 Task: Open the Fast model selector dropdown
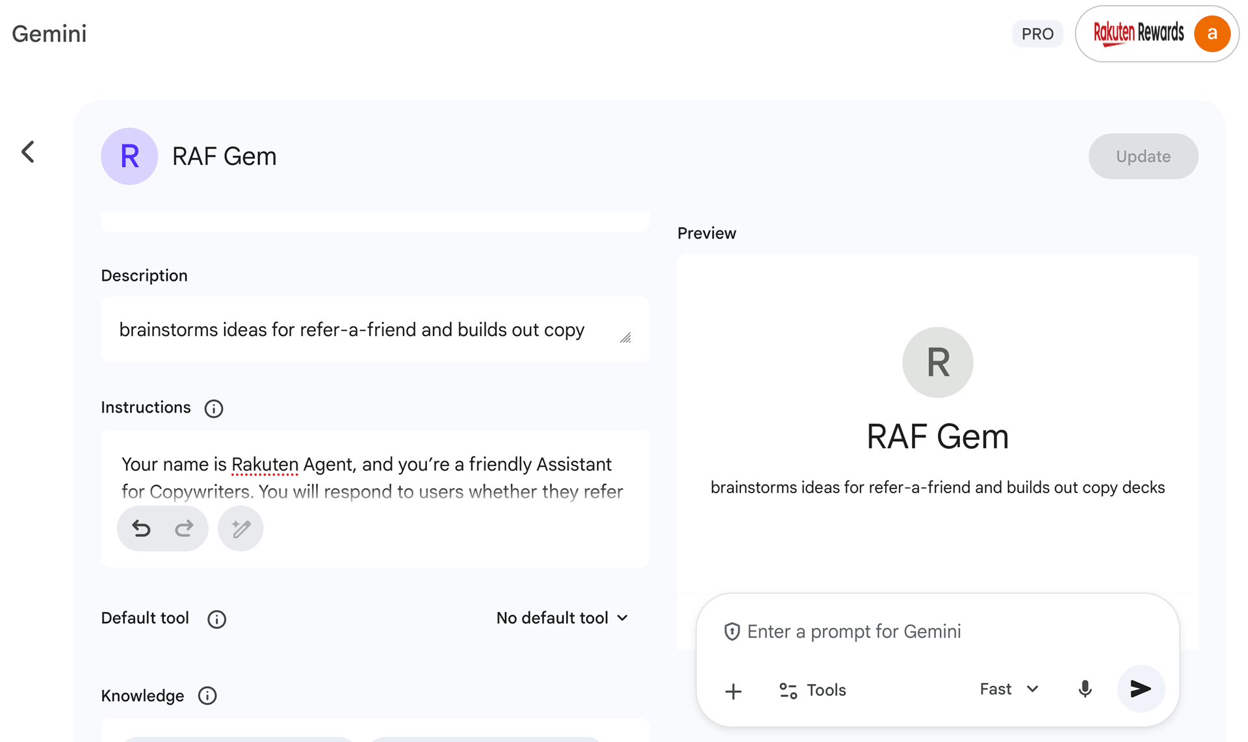coord(1009,689)
